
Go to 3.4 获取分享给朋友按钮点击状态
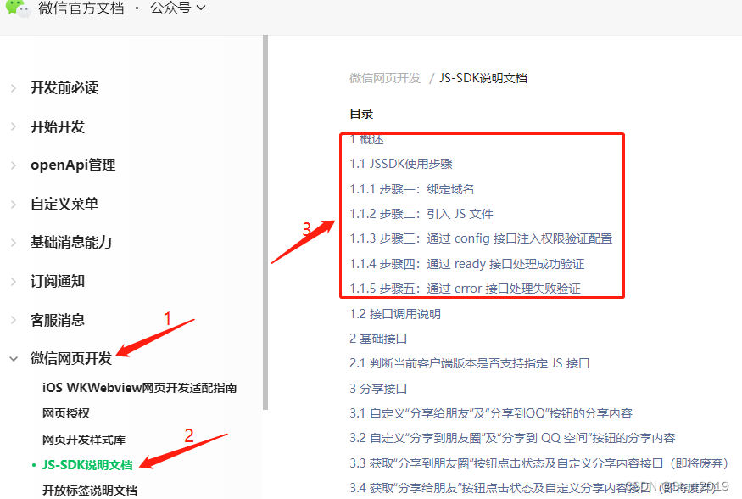(533, 488)
